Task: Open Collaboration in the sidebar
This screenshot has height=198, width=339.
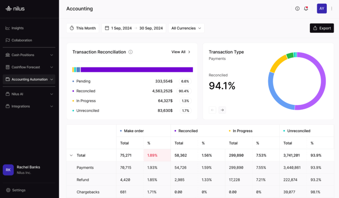Action: point(22,40)
